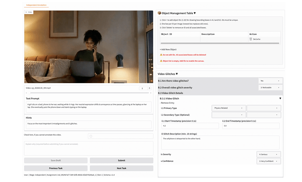Screen dimensions: 302x182
Task: Open the overall glitch severity dropdown
Action: tap(270, 87)
